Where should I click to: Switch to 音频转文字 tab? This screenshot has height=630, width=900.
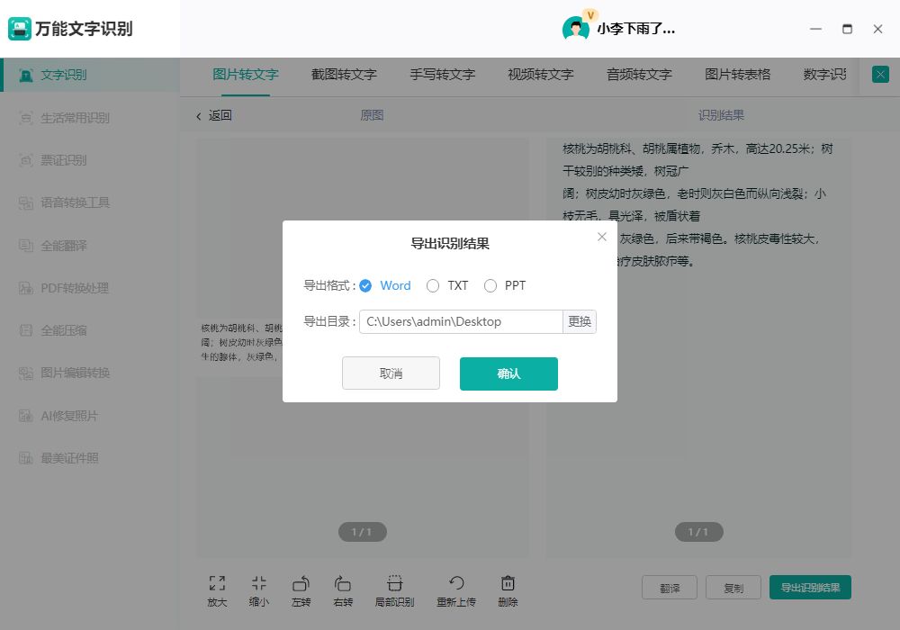(x=639, y=75)
